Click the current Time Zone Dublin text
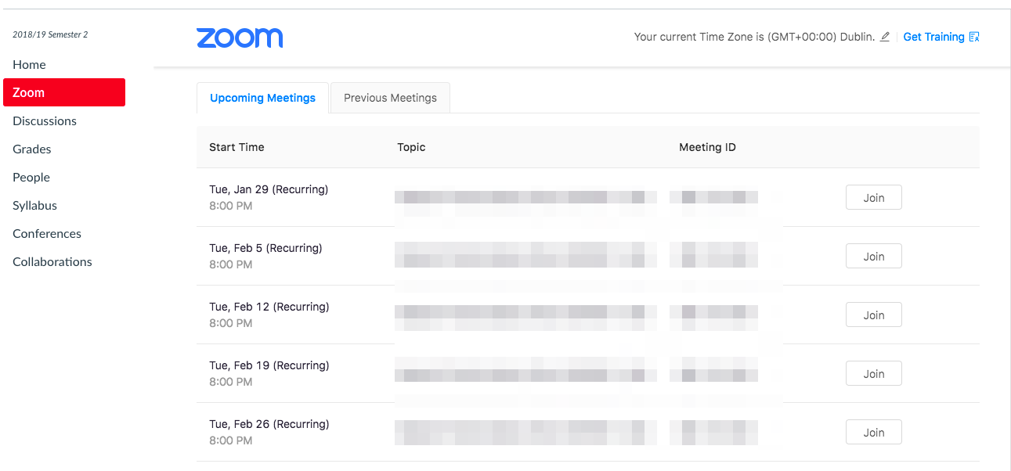The height and width of the screenshot is (471, 1011). (x=754, y=37)
